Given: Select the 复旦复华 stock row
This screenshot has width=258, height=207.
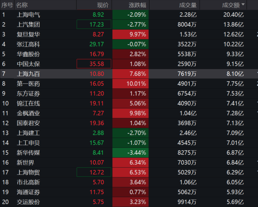Looking at the screenshot, I should pyautogui.click(x=129, y=34).
